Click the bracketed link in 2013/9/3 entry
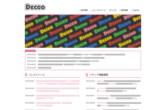Viewport: 166px width, 110px height. click(135, 98)
